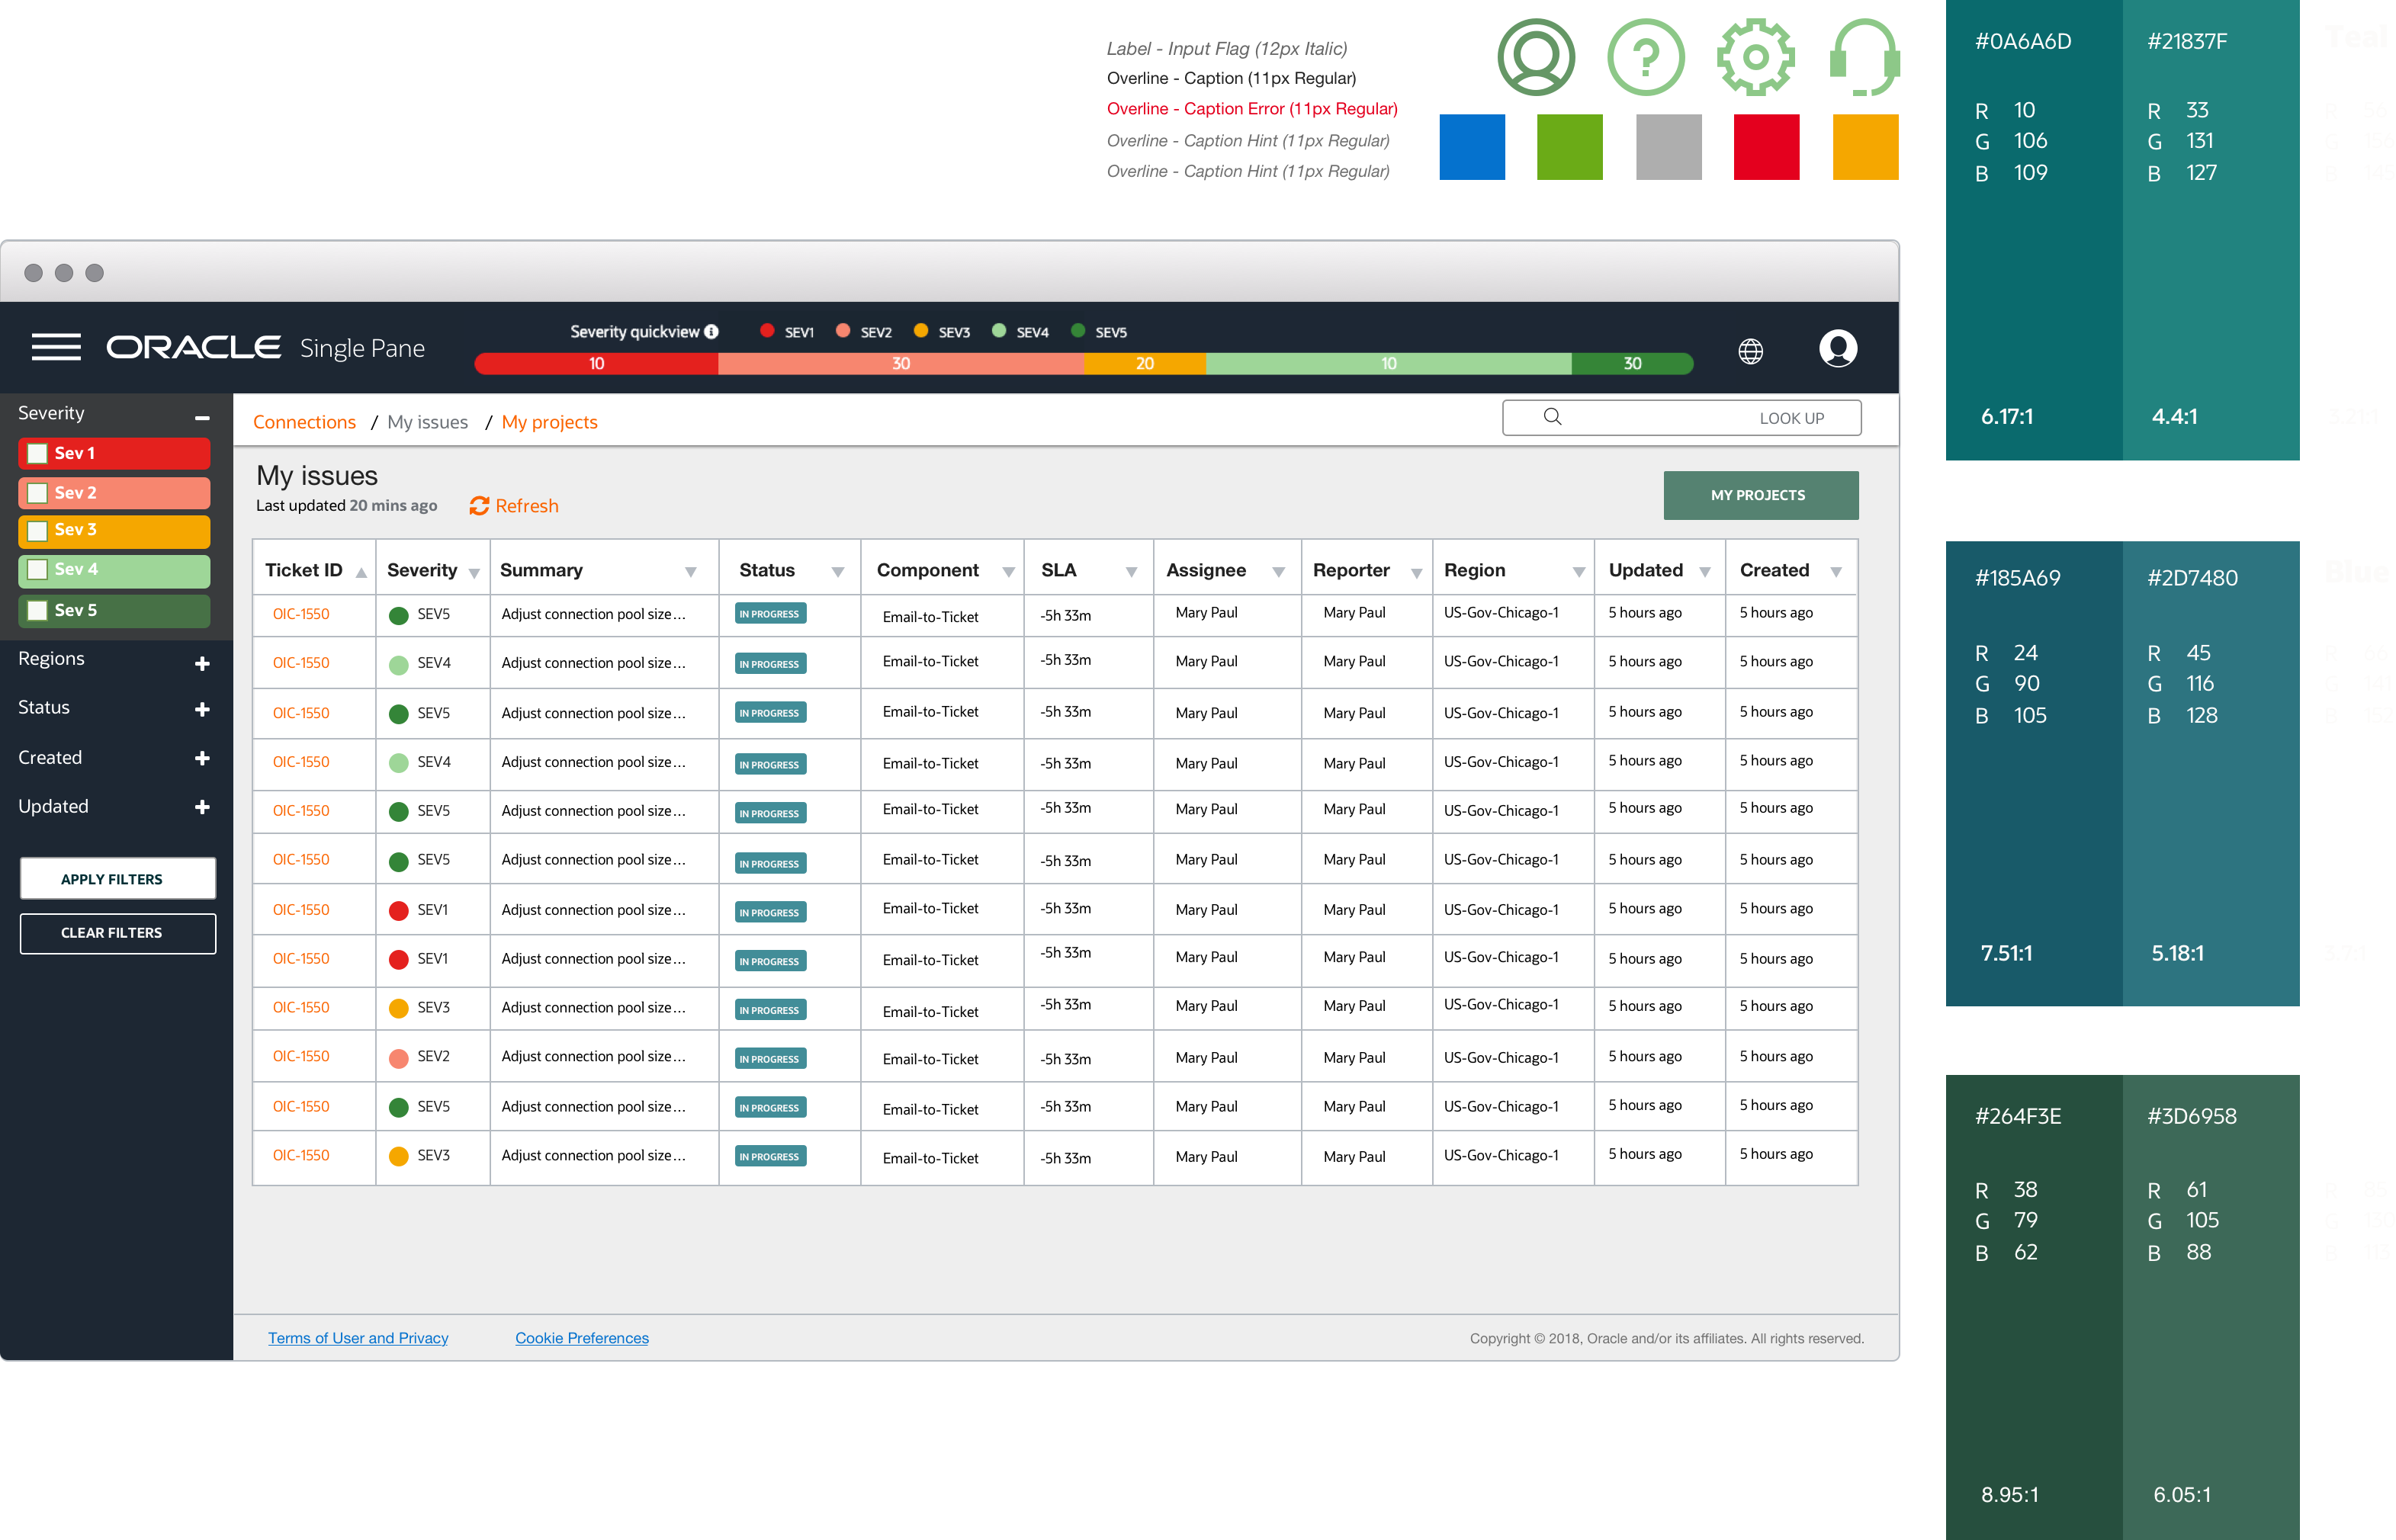
Task: Select the blue color swatch at the top
Action: 1472,147
